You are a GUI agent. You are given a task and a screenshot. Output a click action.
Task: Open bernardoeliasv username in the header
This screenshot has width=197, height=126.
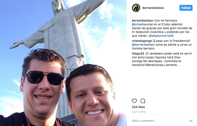(153, 8)
